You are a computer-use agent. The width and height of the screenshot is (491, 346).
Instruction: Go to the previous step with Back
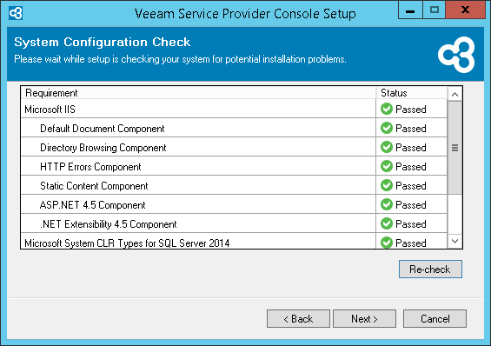(298, 319)
